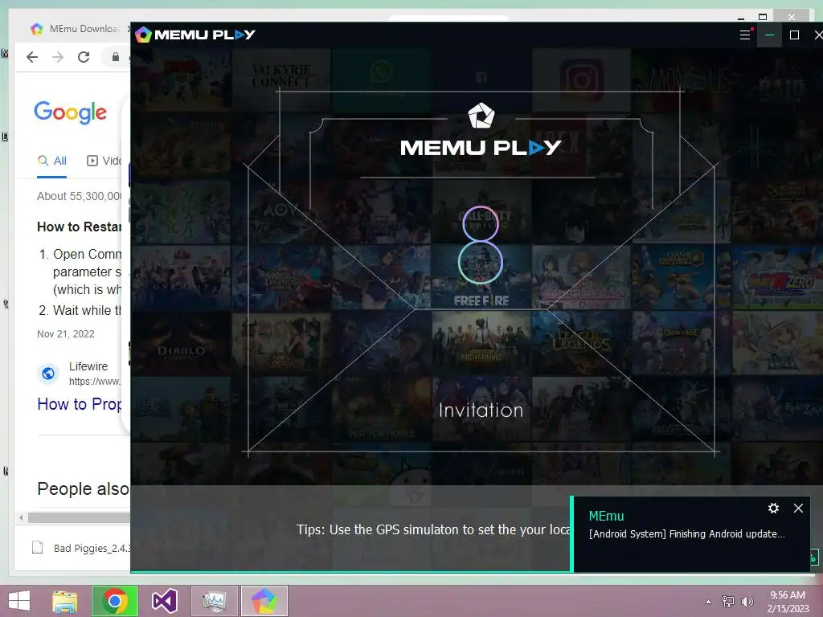Go forward in Chrome browser
Screen dimensions: 823x617
[x=58, y=57]
